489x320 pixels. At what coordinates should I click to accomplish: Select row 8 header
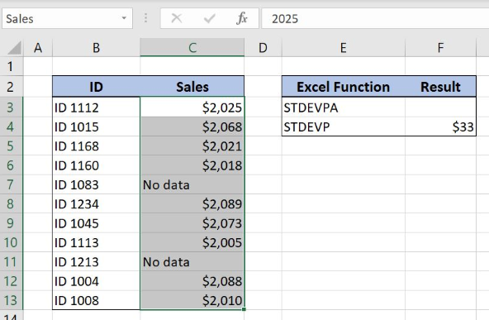pos(12,204)
